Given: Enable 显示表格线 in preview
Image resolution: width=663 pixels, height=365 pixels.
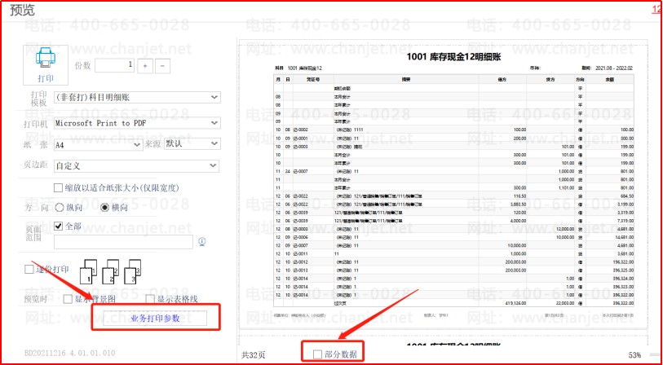Looking at the screenshot, I should [150, 299].
